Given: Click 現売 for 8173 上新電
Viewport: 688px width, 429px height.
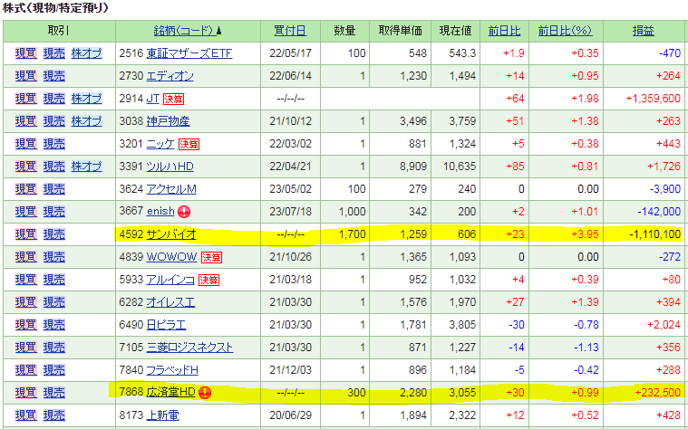Looking at the screenshot, I should click(54, 415).
